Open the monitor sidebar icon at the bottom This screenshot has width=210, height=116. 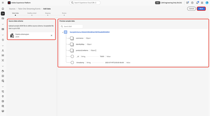tap(3, 111)
